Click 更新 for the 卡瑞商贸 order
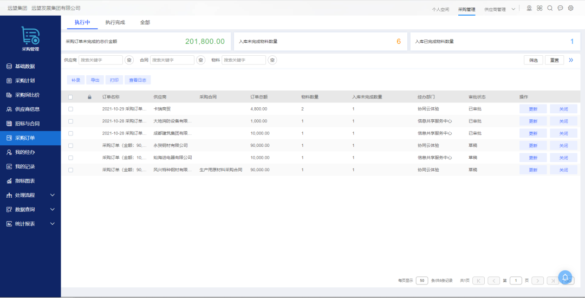This screenshot has height=298, width=585. click(x=533, y=109)
